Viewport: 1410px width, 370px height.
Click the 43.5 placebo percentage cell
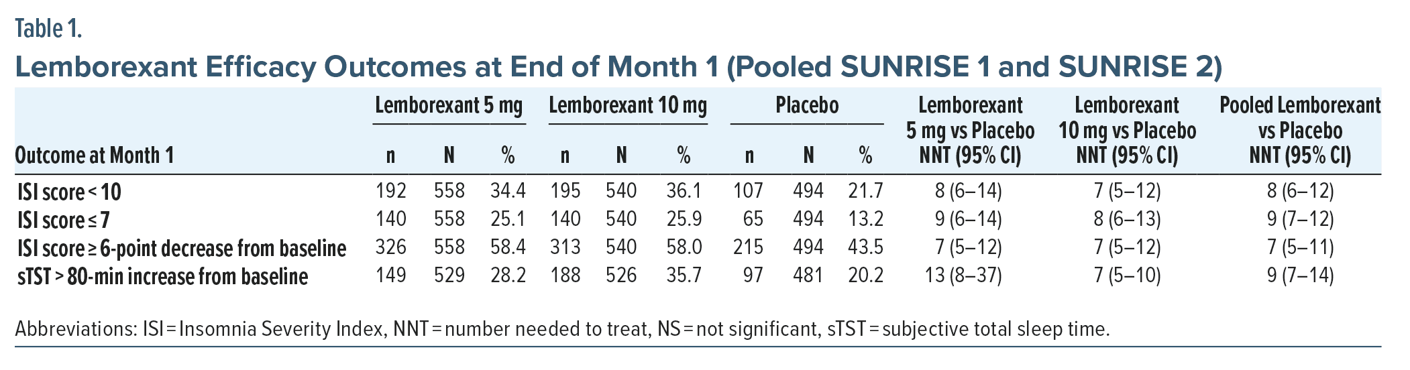pos(865,247)
